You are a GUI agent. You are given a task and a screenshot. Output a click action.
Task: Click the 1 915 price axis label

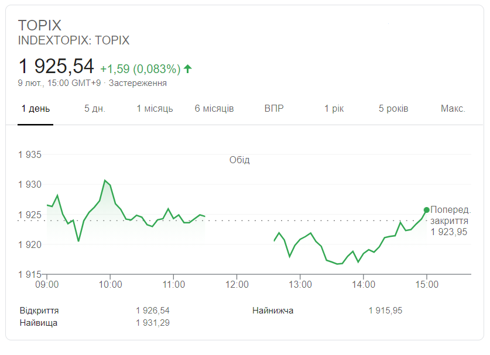coord(30,274)
